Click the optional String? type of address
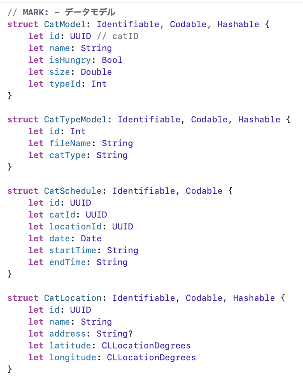The height and width of the screenshot is (382, 303). coord(115,334)
